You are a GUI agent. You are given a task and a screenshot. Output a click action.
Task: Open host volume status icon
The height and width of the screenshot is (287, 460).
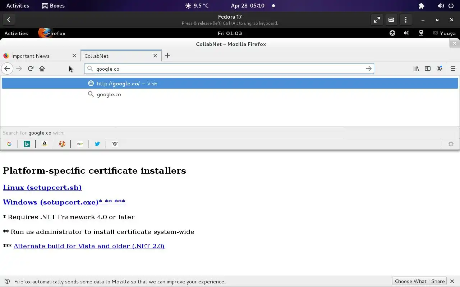[x=441, y=6]
